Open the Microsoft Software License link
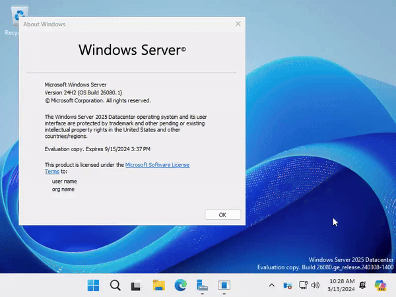 pyautogui.click(x=157, y=165)
